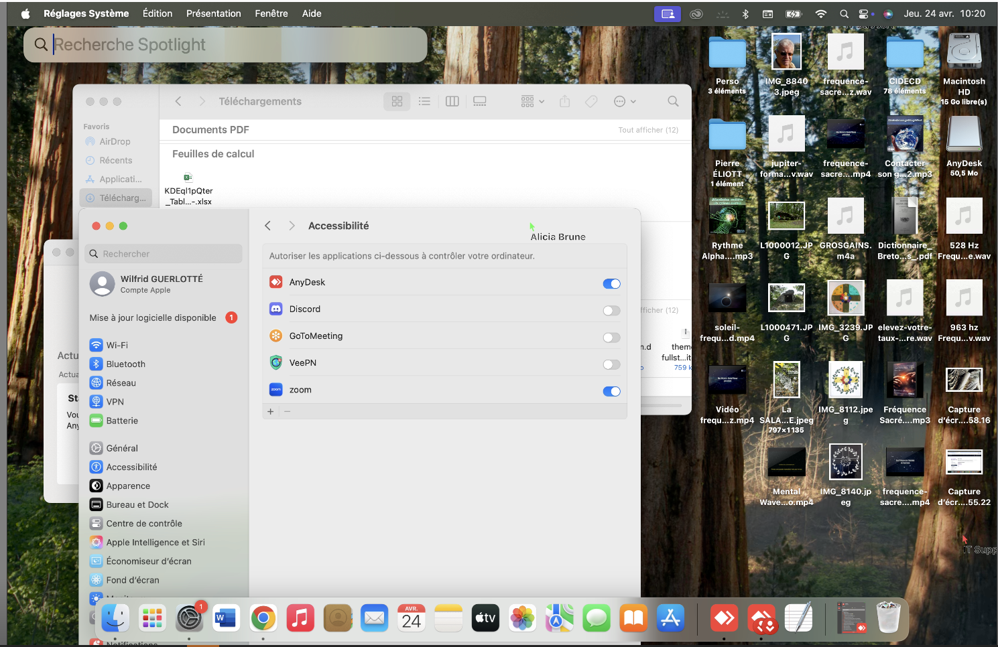Click Tout afficher for Documents PDF
The height and width of the screenshot is (647, 998).
click(647, 130)
